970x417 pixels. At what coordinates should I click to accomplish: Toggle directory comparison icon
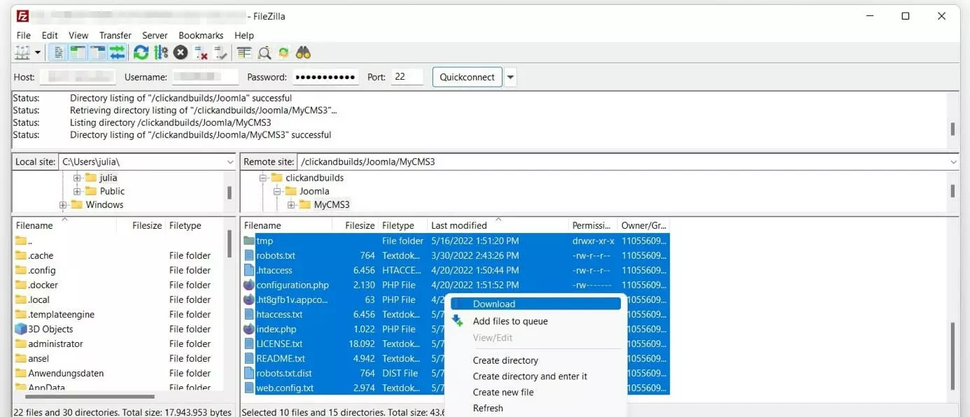click(x=265, y=52)
